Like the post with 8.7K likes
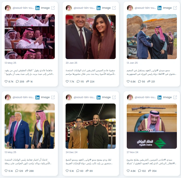The image size is (181, 178). click(6, 81)
